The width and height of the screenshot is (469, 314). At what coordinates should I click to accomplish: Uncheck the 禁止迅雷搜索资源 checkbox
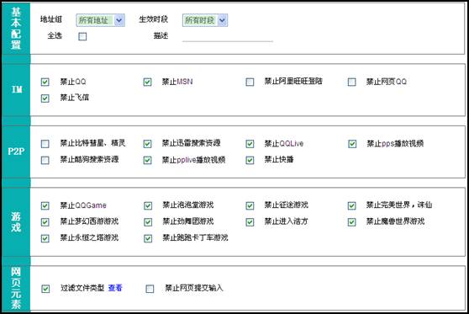tap(147, 144)
